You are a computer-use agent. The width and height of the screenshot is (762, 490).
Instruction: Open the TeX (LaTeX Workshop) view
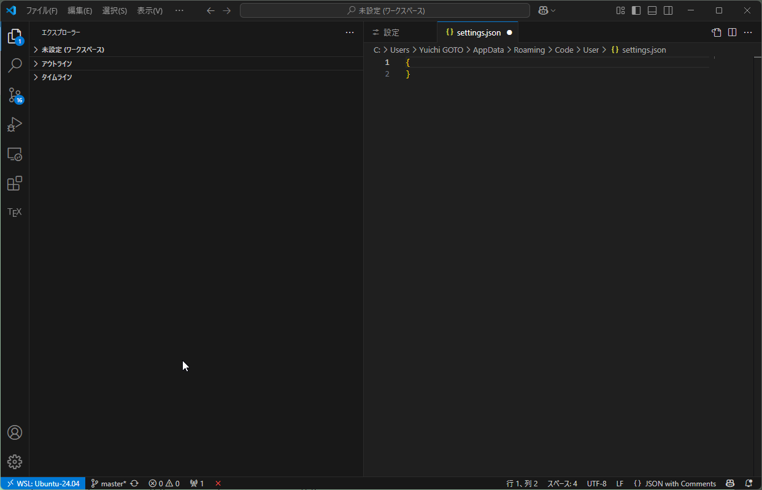pyautogui.click(x=15, y=212)
